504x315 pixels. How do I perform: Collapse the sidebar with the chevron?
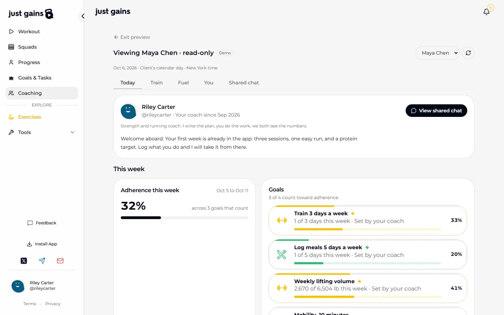click(x=83, y=16)
